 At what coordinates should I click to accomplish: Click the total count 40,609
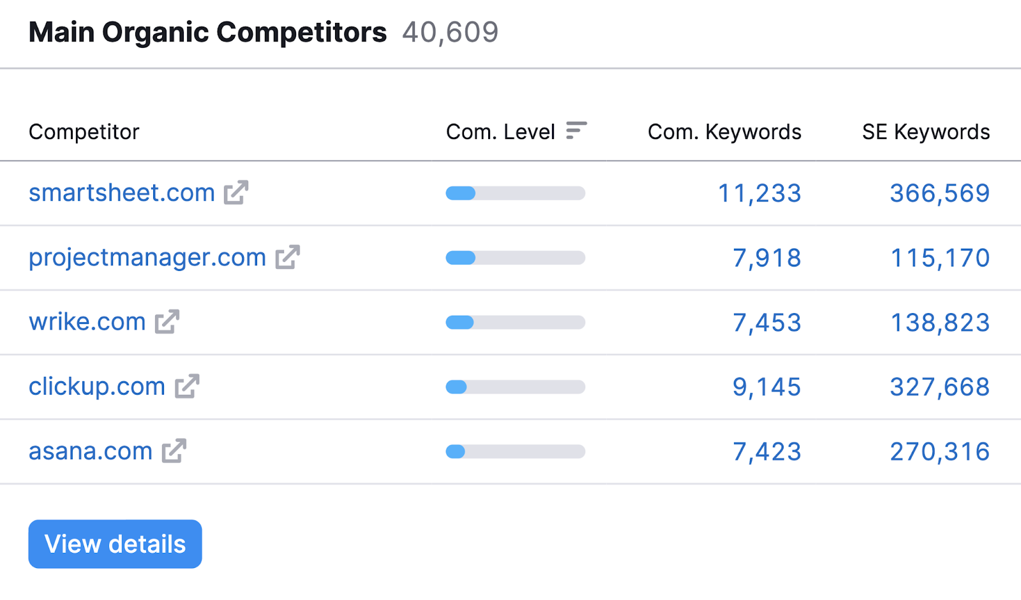[451, 31]
